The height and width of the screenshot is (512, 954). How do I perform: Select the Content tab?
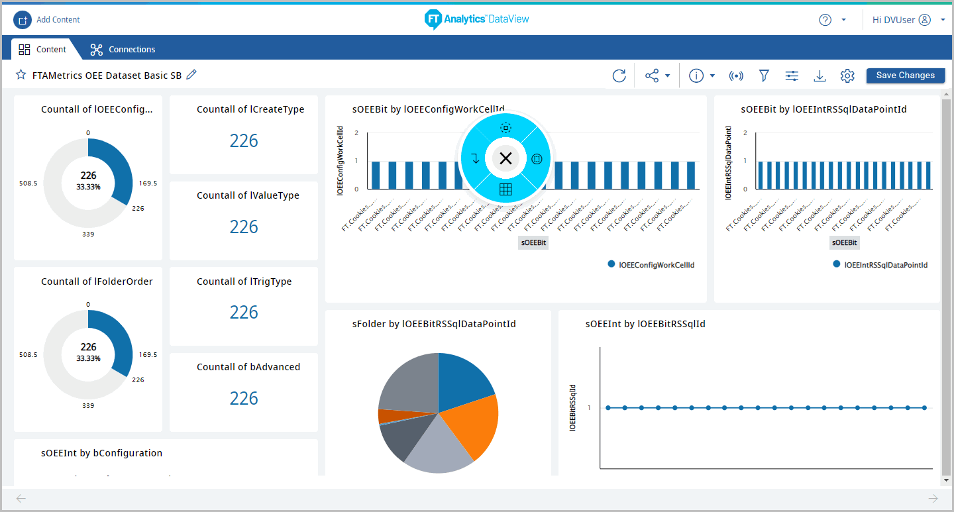click(43, 50)
